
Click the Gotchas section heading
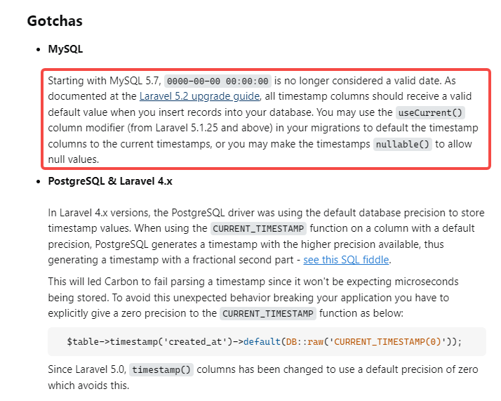[x=55, y=20]
